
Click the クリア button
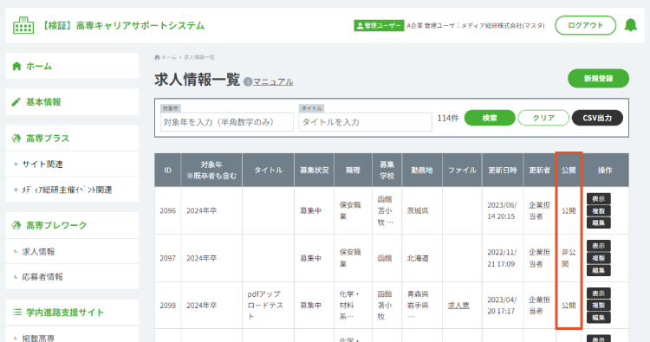click(x=543, y=118)
